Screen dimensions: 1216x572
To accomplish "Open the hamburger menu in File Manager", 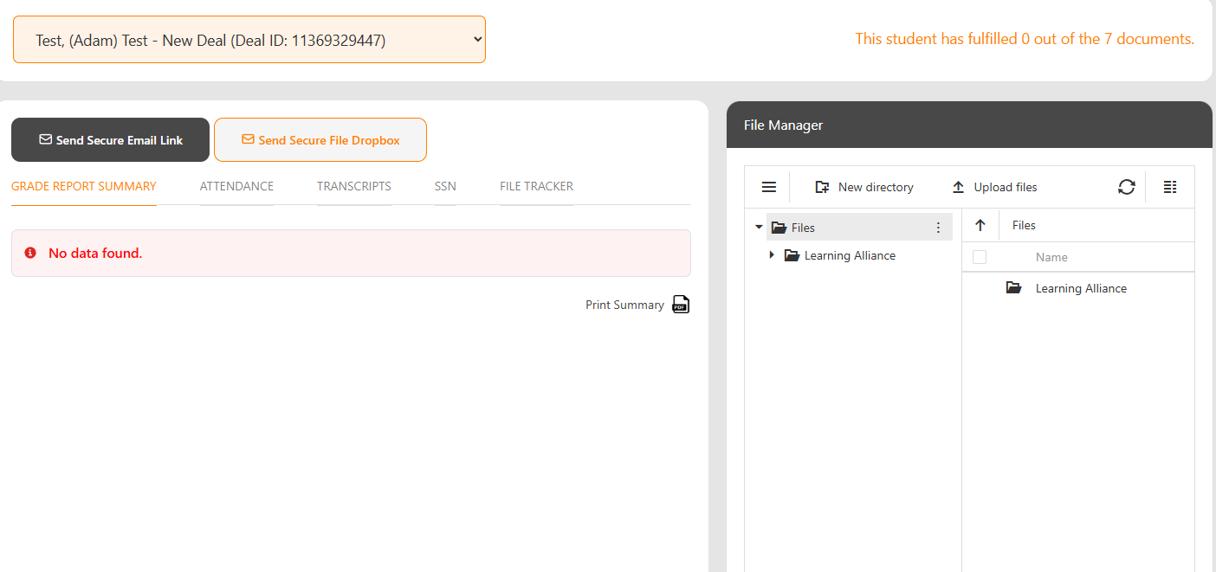I will click(x=768, y=187).
